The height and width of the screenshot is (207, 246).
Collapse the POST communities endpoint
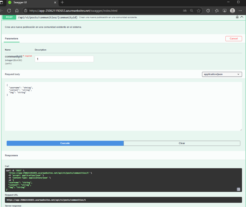(242, 17)
